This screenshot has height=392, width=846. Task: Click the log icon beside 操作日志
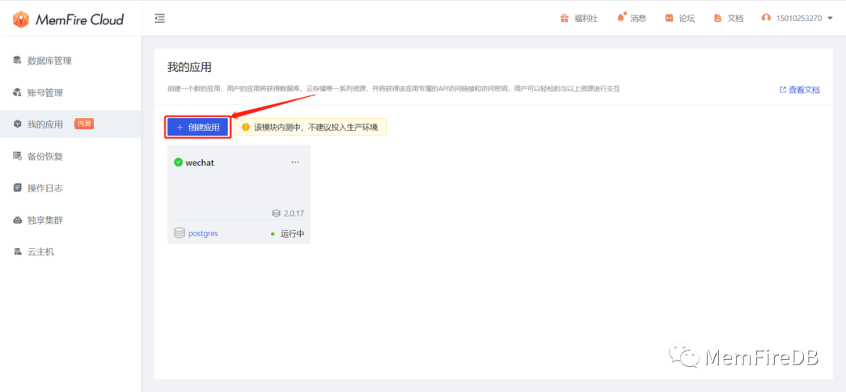(x=16, y=189)
